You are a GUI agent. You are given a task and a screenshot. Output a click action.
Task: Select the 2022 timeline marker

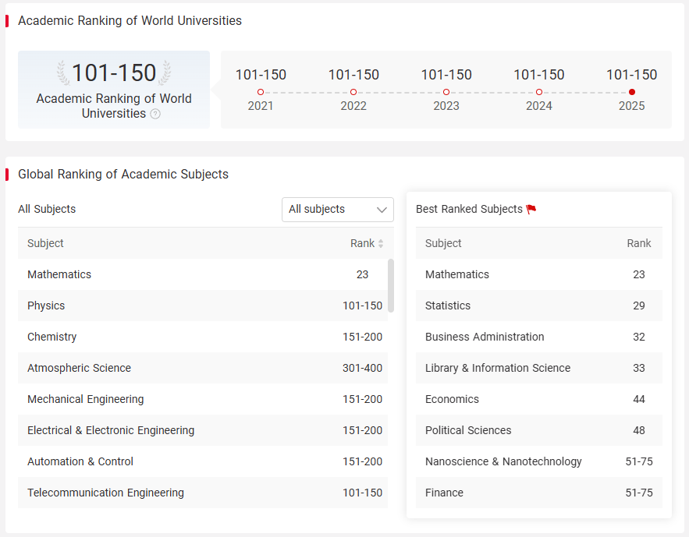(x=353, y=92)
